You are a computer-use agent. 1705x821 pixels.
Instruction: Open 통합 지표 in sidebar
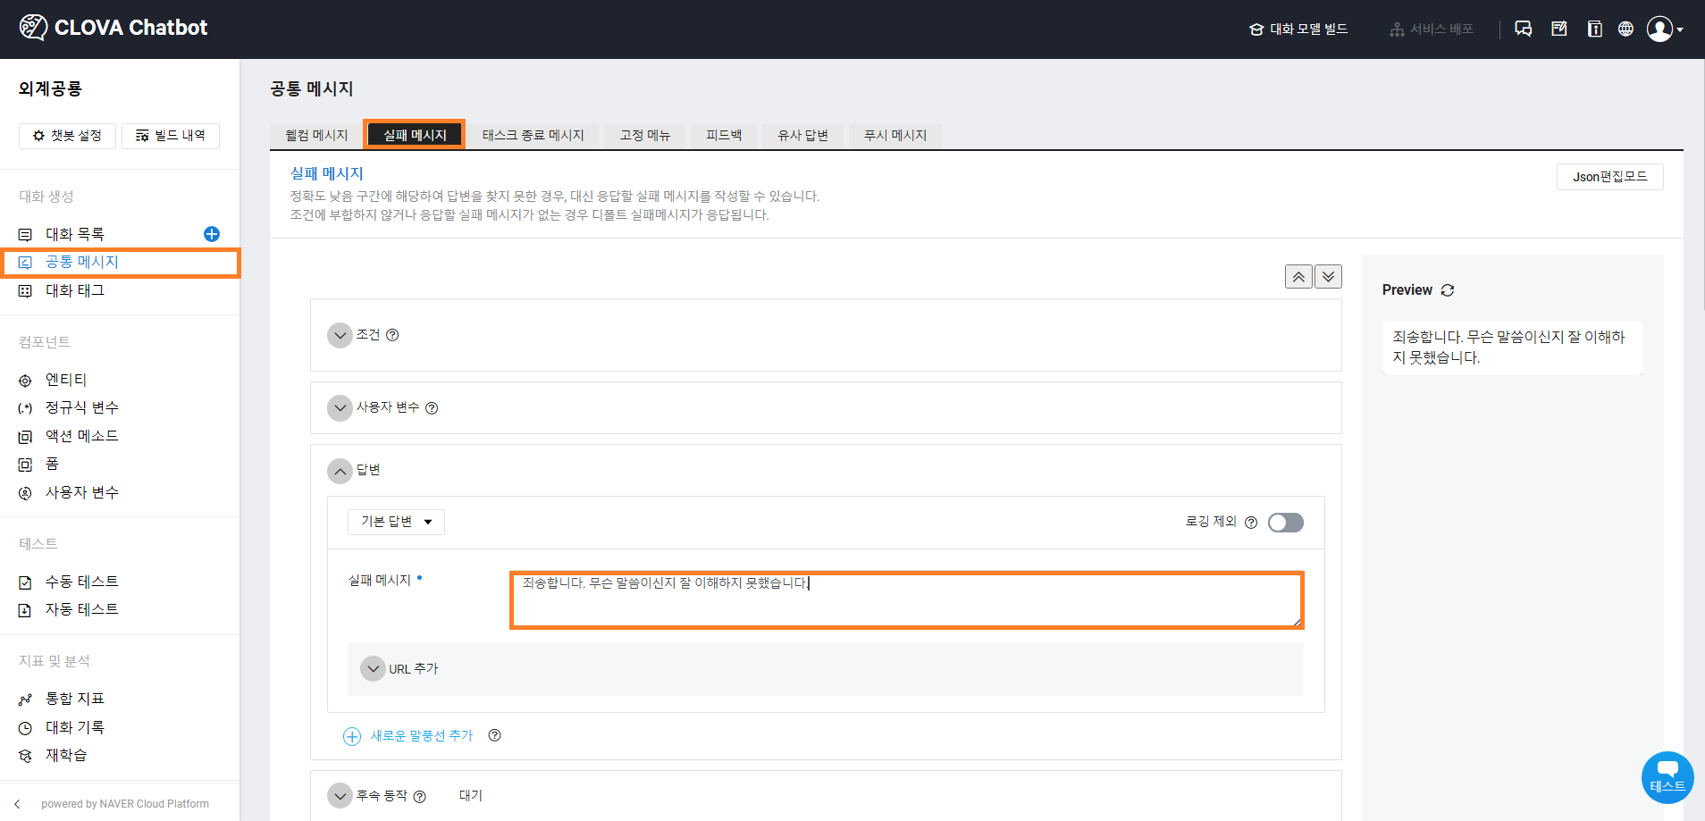click(75, 700)
